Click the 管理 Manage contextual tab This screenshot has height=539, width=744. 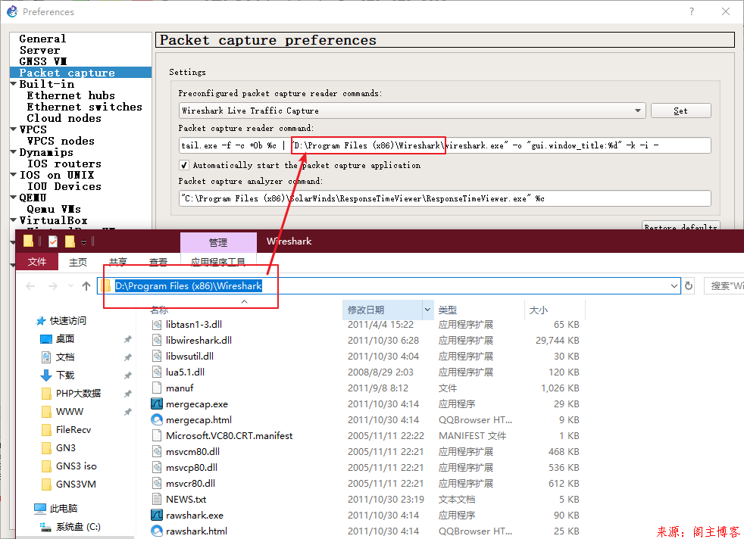(x=218, y=242)
